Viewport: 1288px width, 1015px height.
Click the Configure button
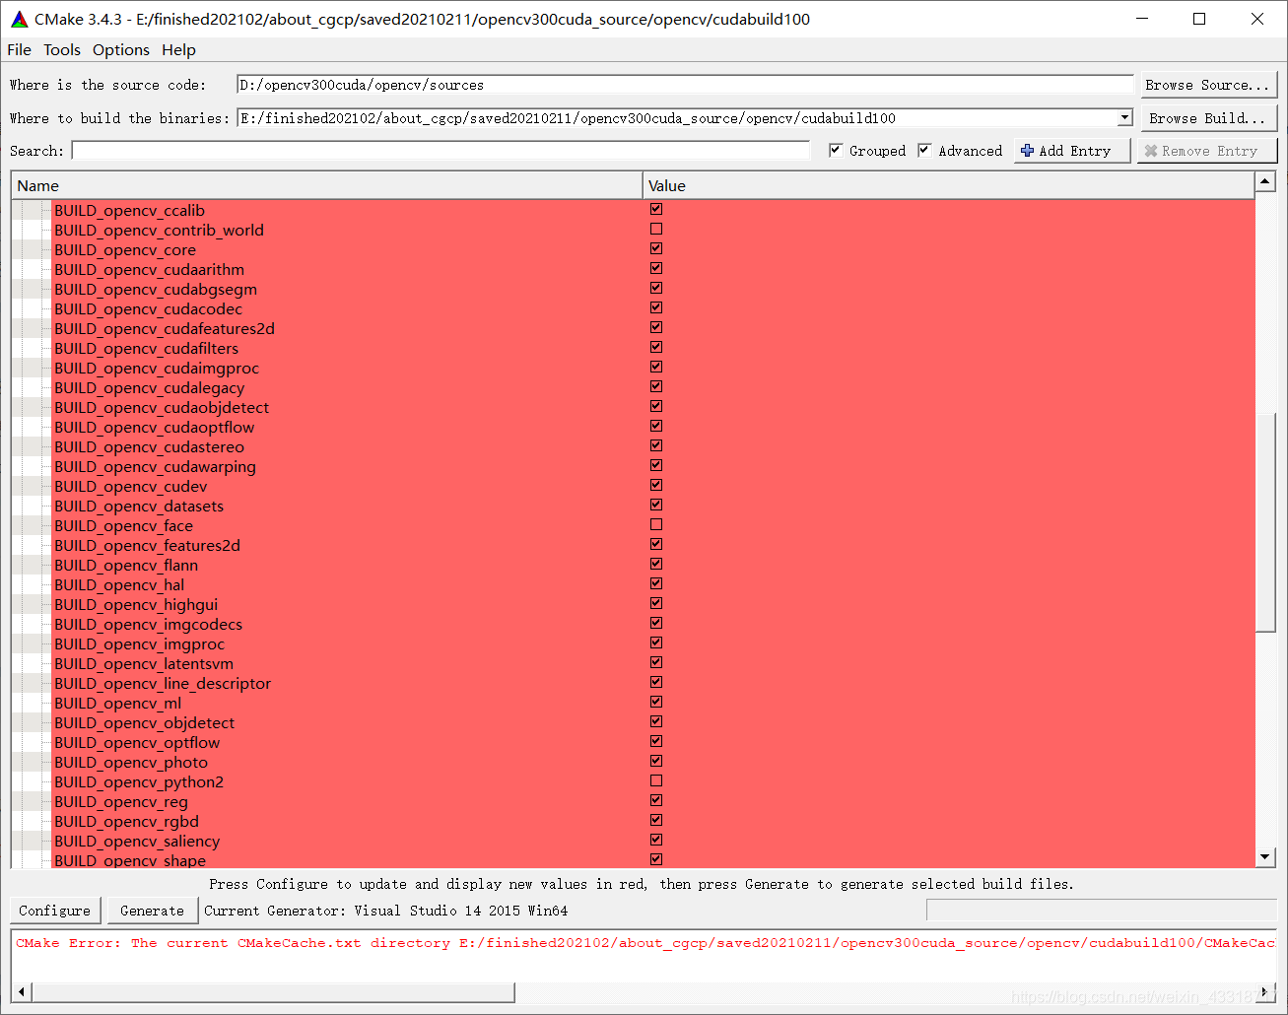coord(54,911)
